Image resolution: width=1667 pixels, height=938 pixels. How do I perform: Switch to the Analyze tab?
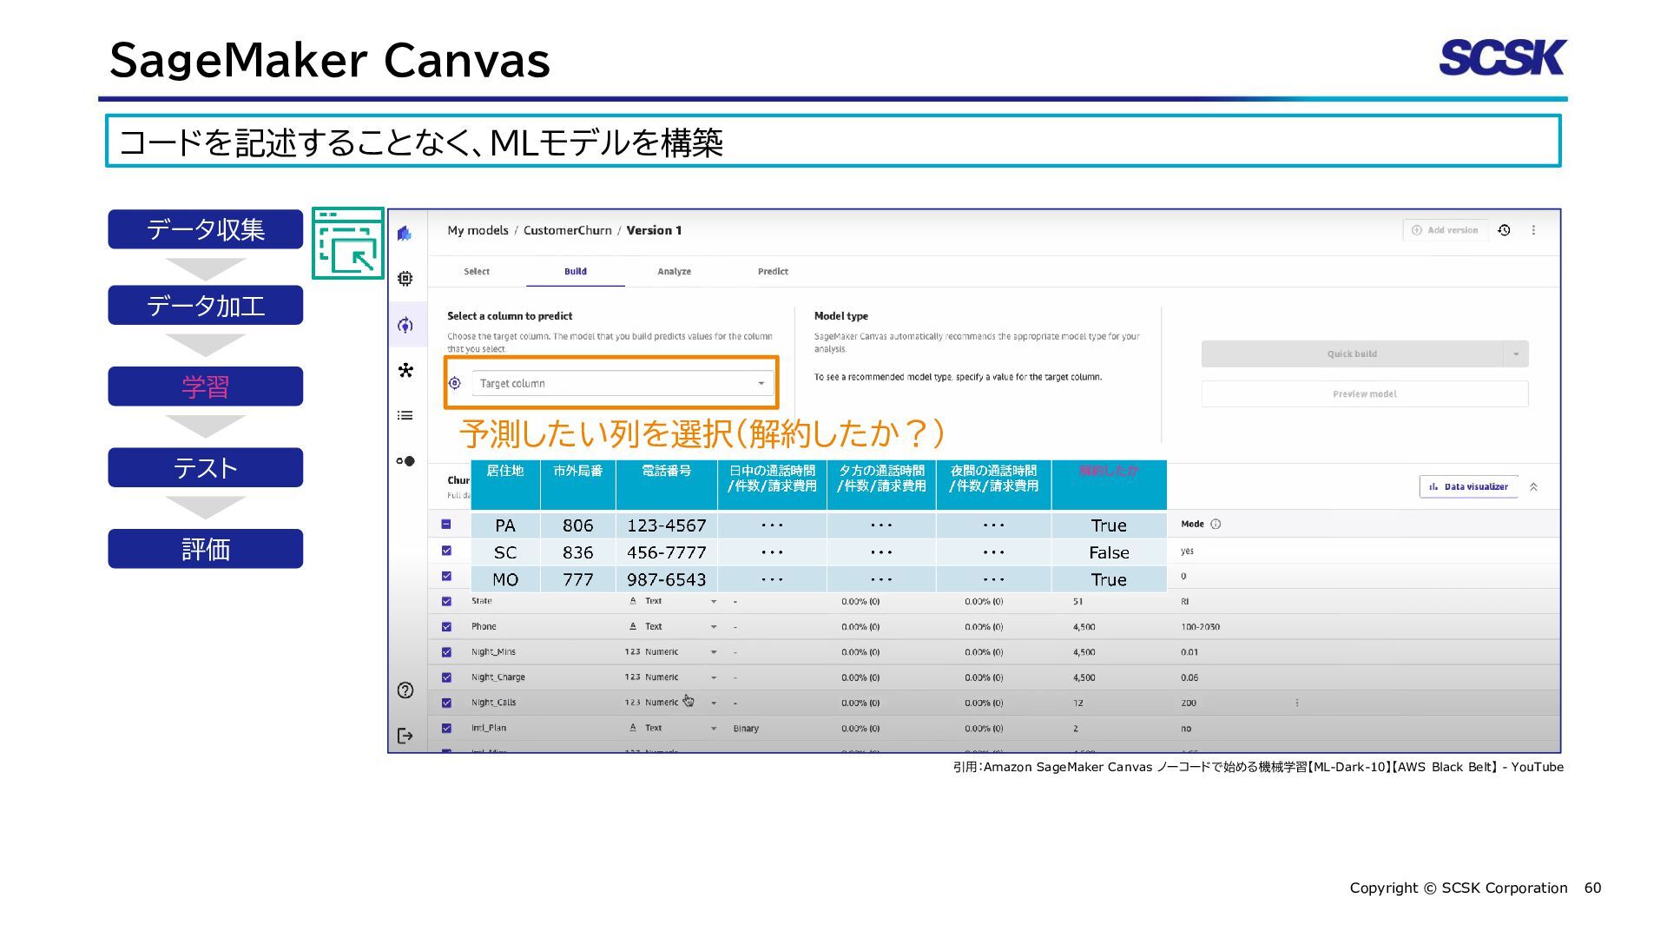(x=674, y=272)
